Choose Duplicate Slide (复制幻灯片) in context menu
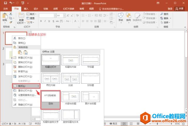Viewport: 188px width, 126px height. tap(26, 62)
